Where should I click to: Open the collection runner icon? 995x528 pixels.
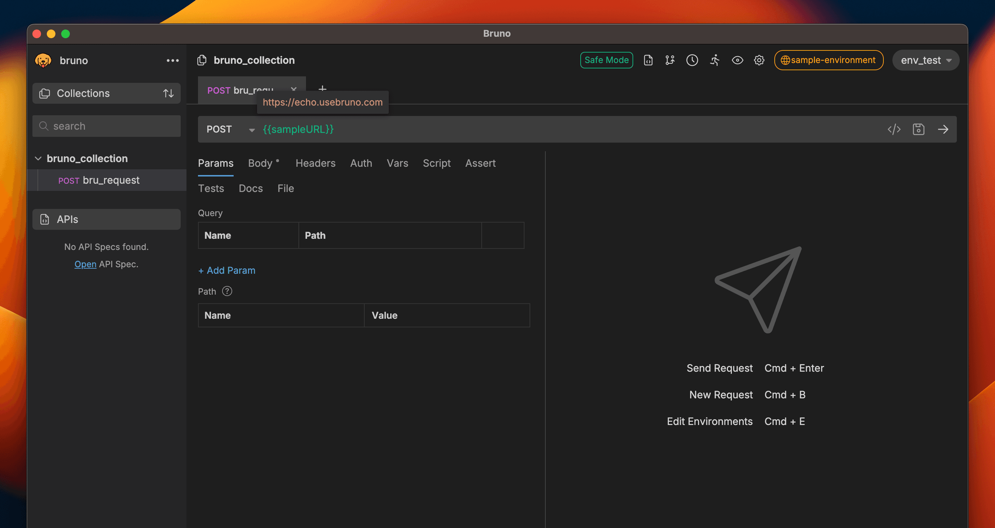tap(715, 60)
